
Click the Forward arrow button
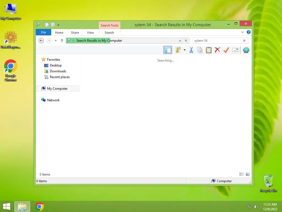(49, 41)
